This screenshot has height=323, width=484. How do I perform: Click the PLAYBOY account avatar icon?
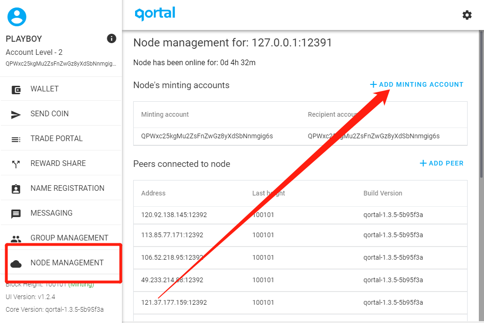(x=17, y=17)
